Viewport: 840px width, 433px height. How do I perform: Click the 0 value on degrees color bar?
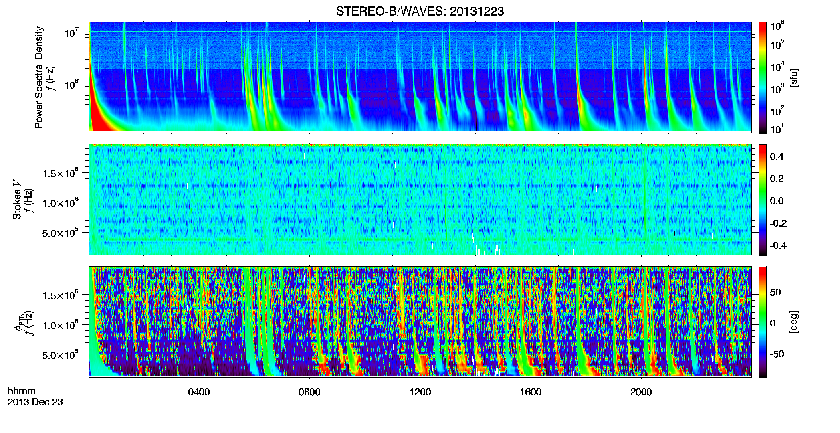(773, 323)
